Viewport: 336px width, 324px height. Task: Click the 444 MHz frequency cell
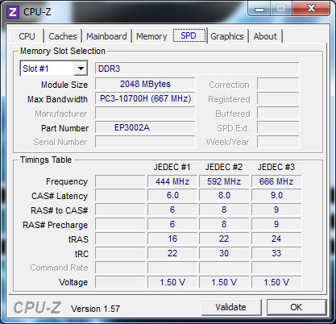(172, 181)
